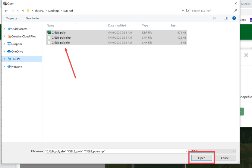The image size is (252, 168).
Task: Create a New folder
Action: [x=33, y=18]
